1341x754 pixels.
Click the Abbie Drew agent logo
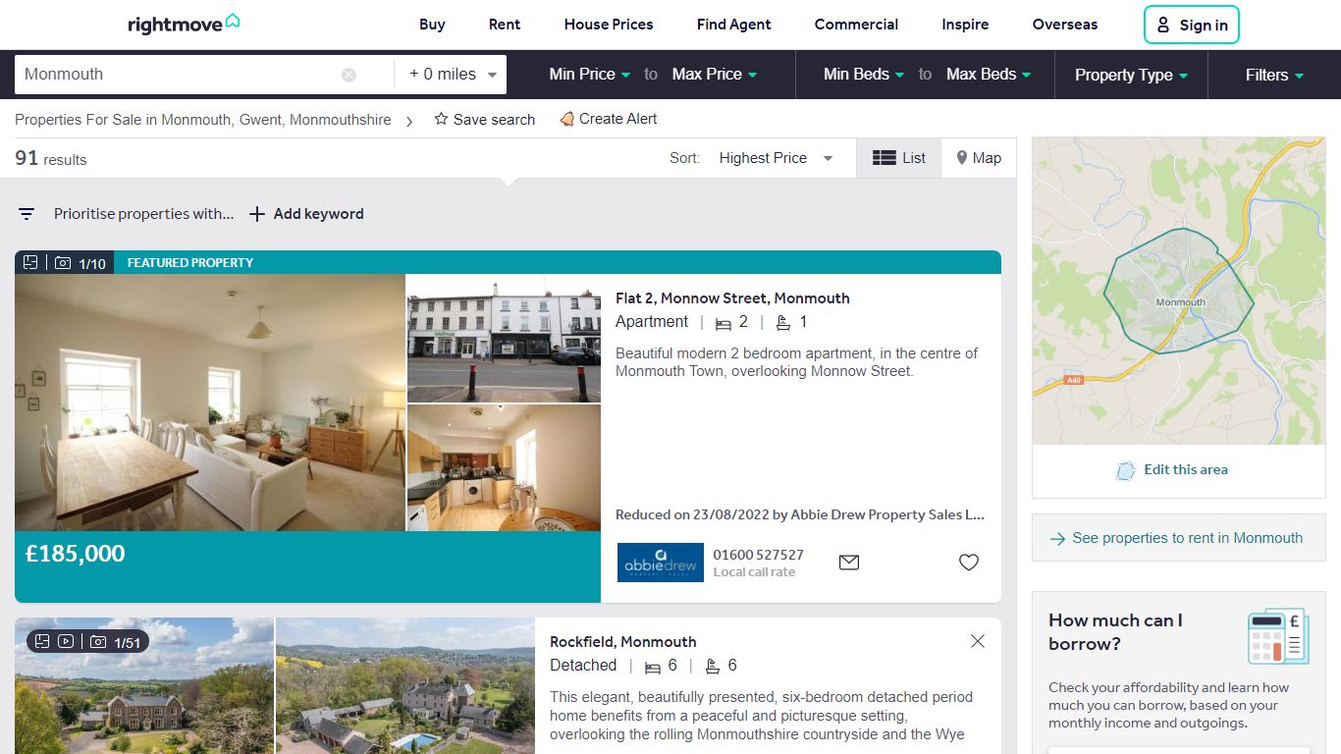(x=661, y=563)
